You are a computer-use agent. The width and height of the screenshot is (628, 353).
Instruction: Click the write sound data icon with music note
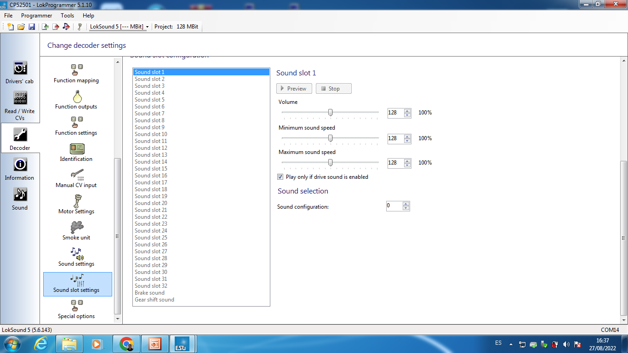[x=66, y=27]
